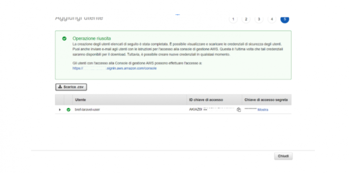This screenshot has width=349, height=173.
Task: Expand the bref-laravel-user row details
Action: [60, 110]
